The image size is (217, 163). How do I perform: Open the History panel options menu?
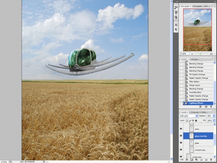pyautogui.click(x=214, y=59)
